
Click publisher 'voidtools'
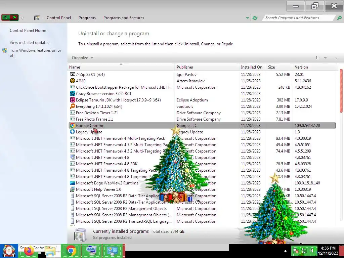tap(185, 106)
